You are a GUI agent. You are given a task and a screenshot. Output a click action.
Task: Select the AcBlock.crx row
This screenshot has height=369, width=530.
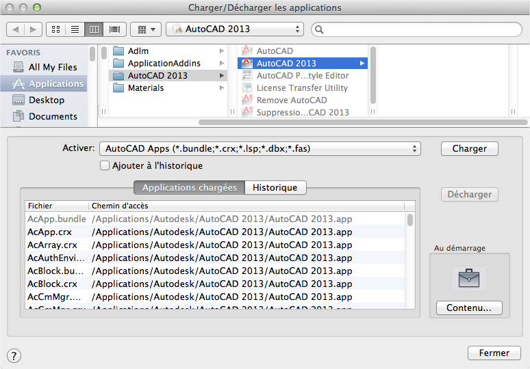(x=215, y=284)
